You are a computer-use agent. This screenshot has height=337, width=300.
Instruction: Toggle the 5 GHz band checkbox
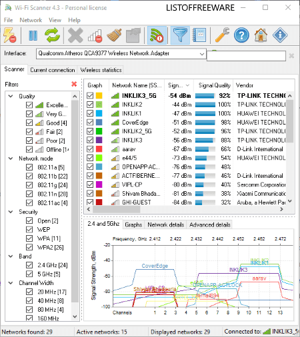tap(29, 274)
